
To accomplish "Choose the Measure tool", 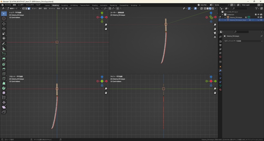I will point(4,49).
